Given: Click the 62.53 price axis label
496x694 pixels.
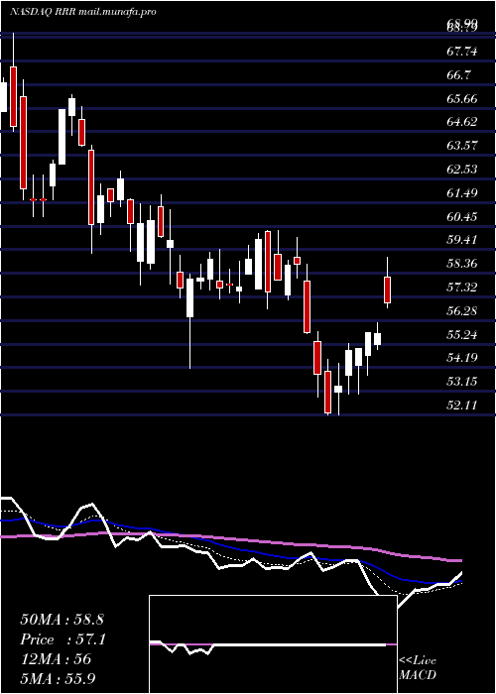Looking at the screenshot, I should (462, 170).
